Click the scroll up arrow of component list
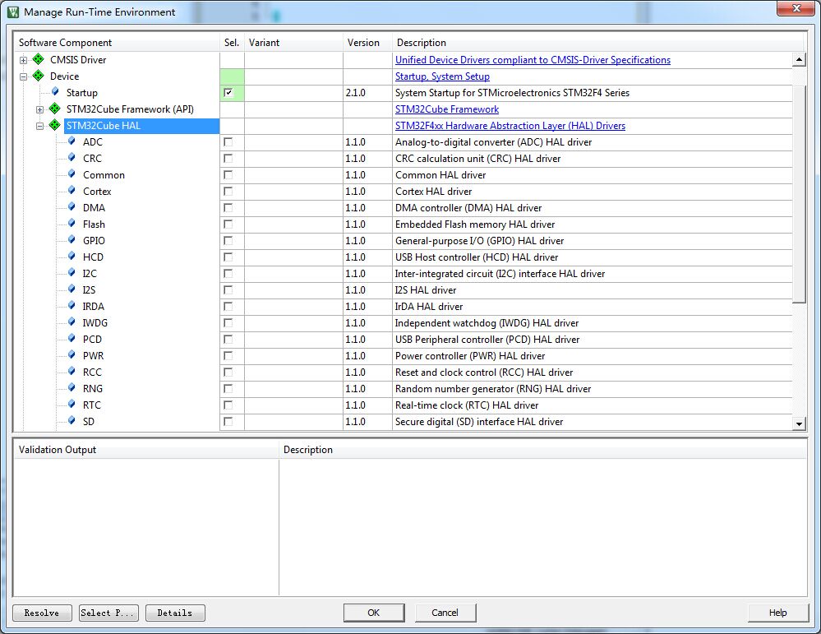The image size is (821, 634). click(x=799, y=59)
